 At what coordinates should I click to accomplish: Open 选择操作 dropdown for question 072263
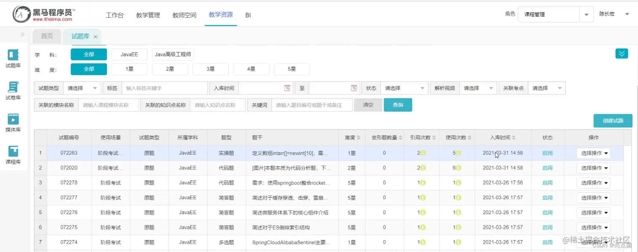pos(594,153)
